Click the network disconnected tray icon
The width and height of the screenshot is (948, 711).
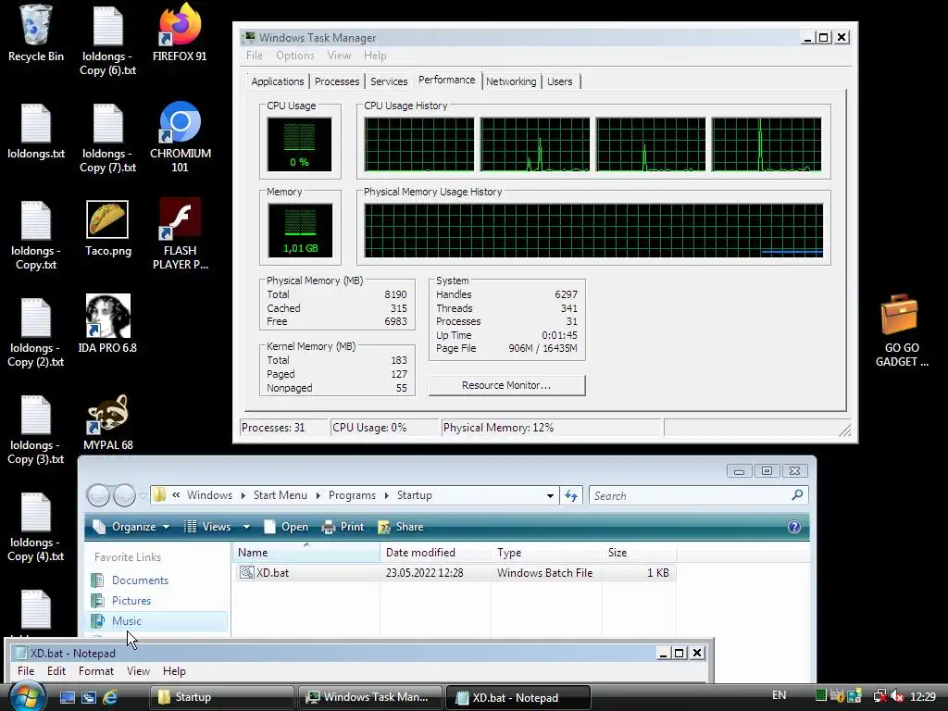coord(880,696)
